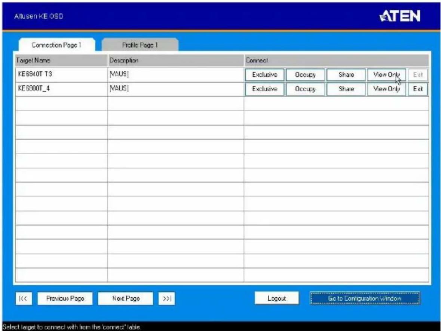Click Exit for the KE6940T T3 row
441x331 pixels.
tap(418, 75)
